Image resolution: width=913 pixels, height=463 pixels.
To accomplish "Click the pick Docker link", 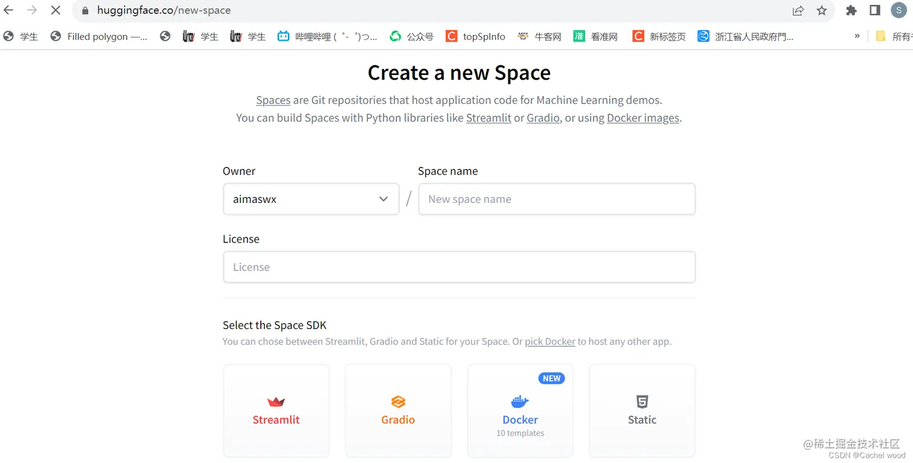I will point(550,342).
